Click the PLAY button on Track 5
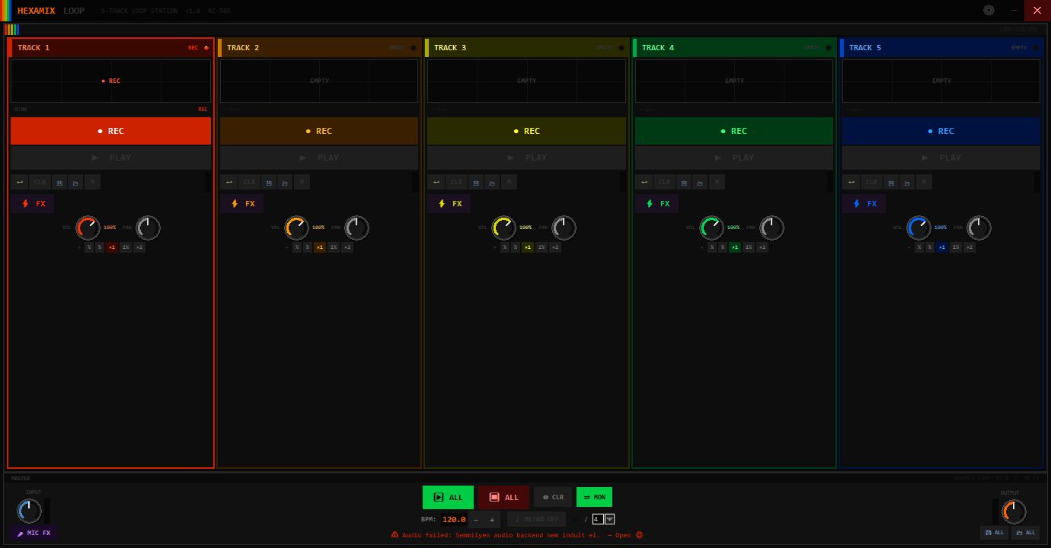The width and height of the screenshot is (1051, 548). click(941, 158)
